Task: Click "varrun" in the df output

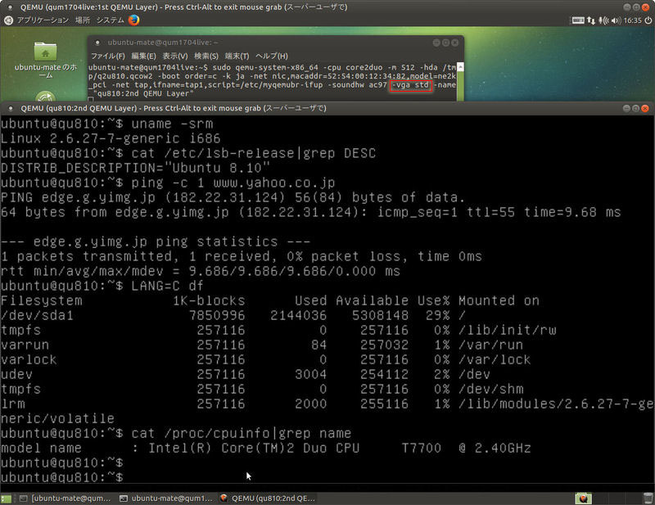Action: pyautogui.click(x=25, y=345)
